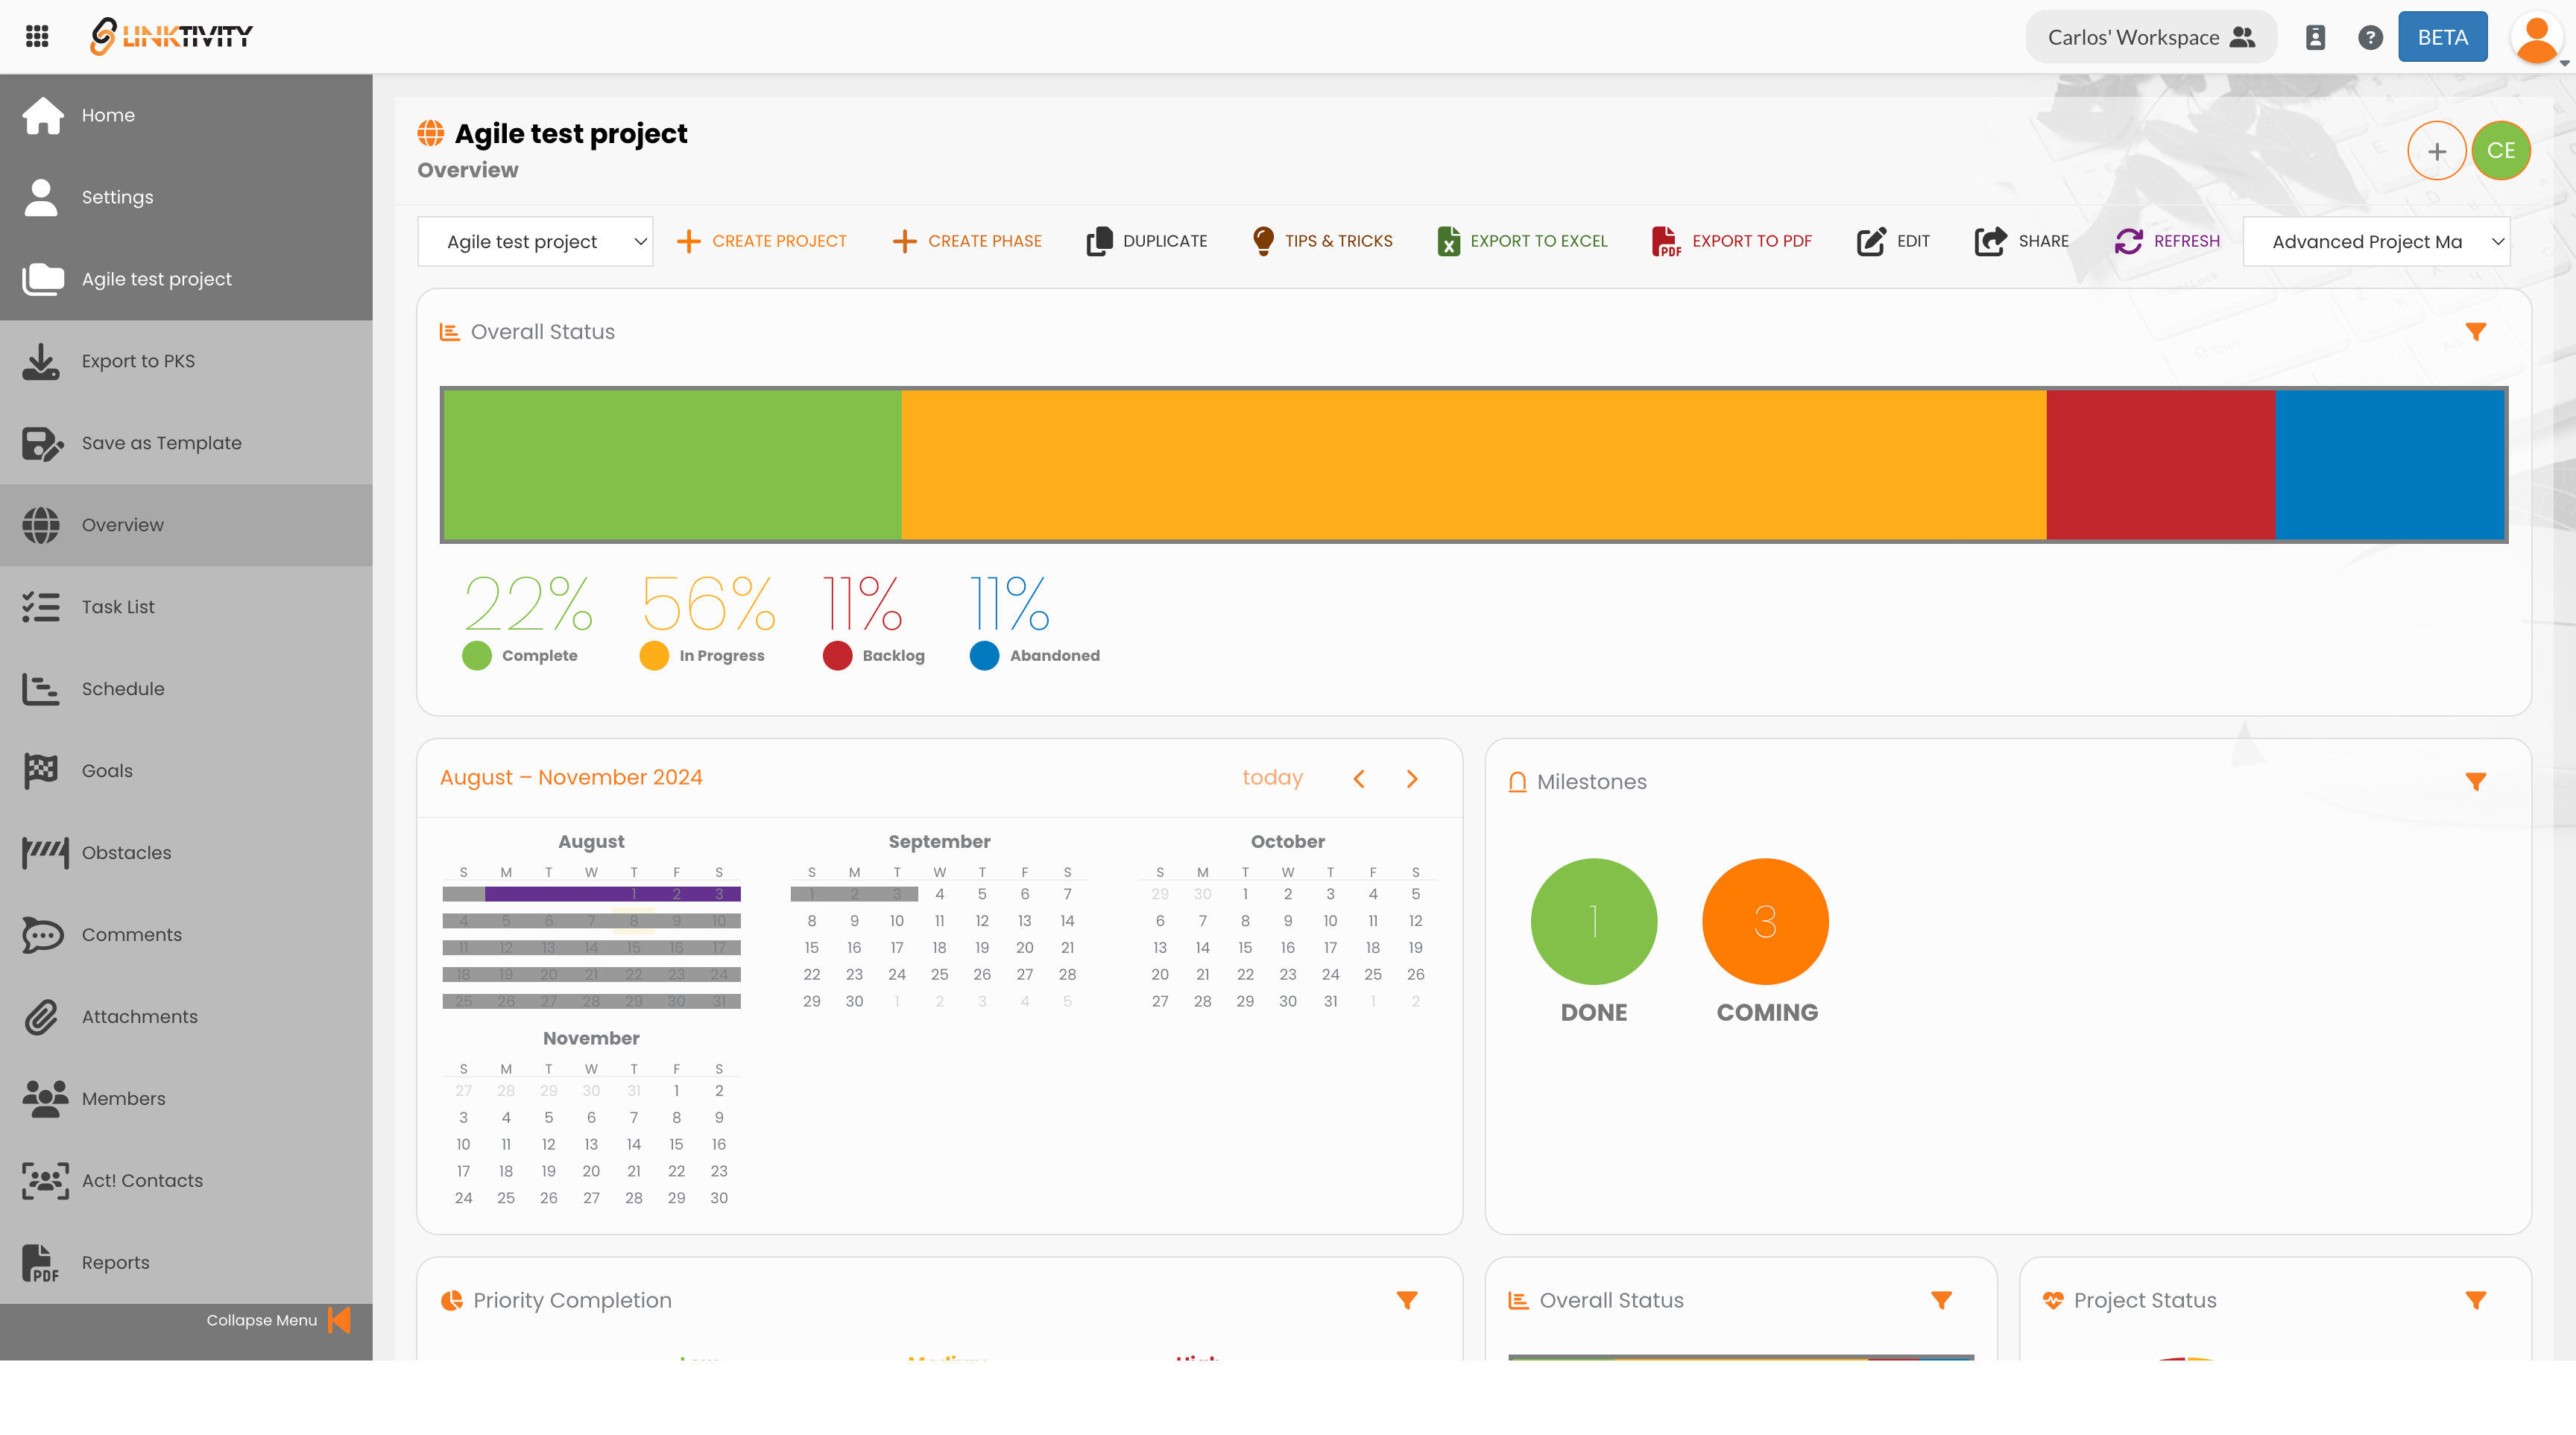Select September 18 in calendar
The width and height of the screenshot is (2576, 1435).
pos(939,947)
